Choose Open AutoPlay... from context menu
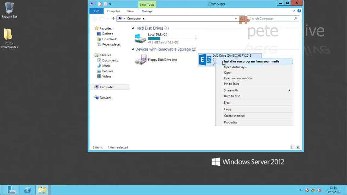347x195 pixels. tap(254, 67)
